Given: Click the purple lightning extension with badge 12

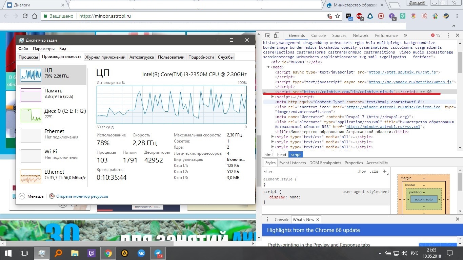Looking at the screenshot, I should tap(392, 16).
